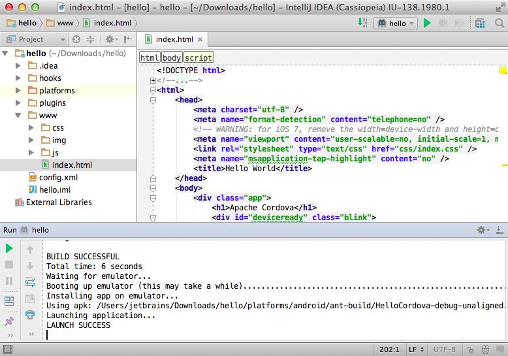Select the hello tab in Run panel
508x356 pixels.
pos(35,230)
